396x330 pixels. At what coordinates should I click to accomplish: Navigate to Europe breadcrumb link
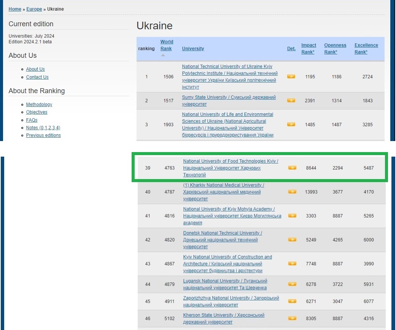click(x=34, y=9)
